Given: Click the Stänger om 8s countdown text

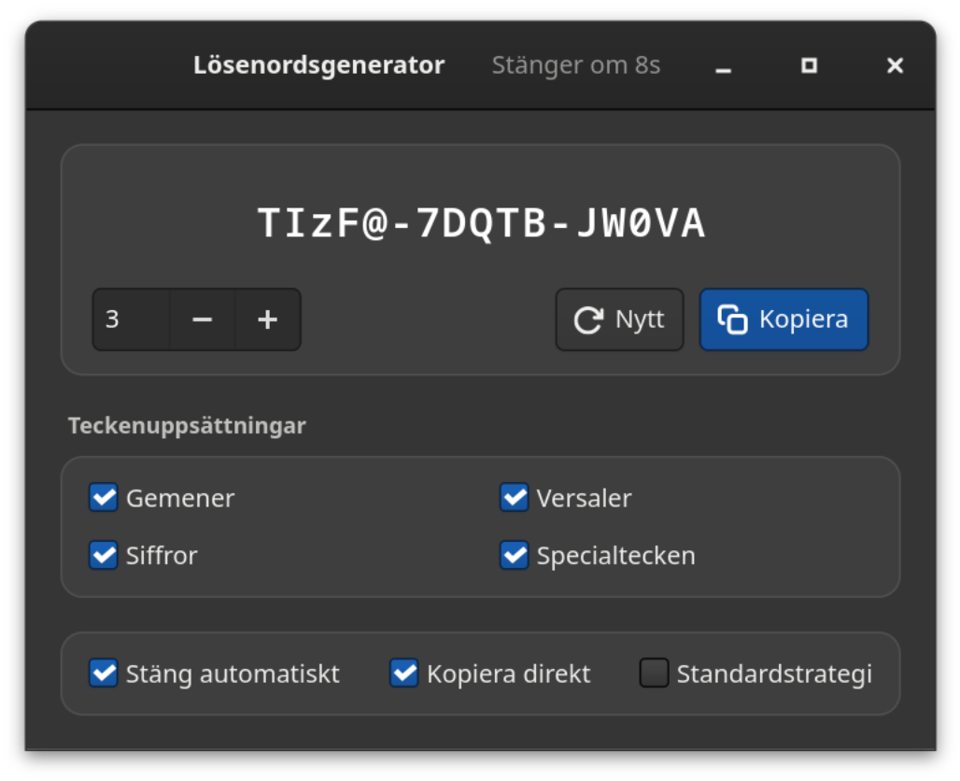Looking at the screenshot, I should [x=576, y=65].
